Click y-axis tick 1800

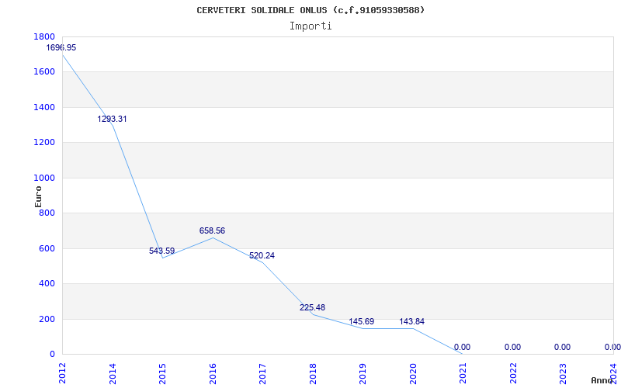[44, 36]
